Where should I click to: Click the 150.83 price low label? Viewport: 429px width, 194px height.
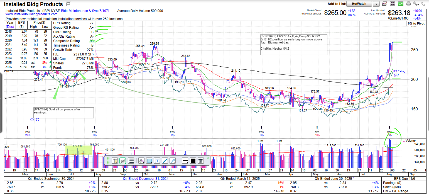point(329,111)
